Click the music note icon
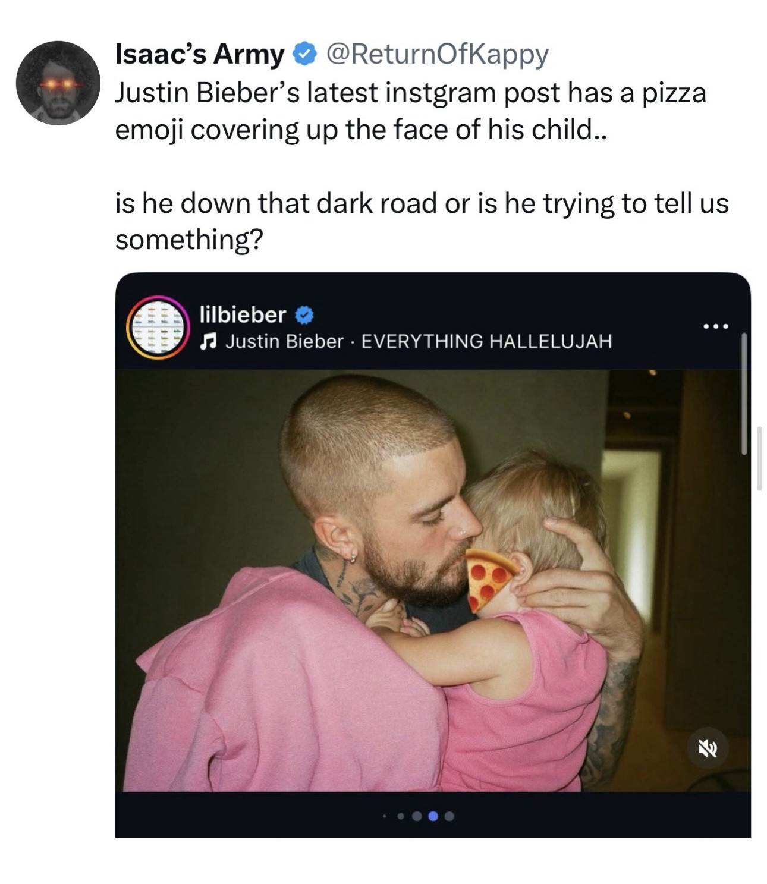The height and width of the screenshot is (884, 767). (208, 341)
